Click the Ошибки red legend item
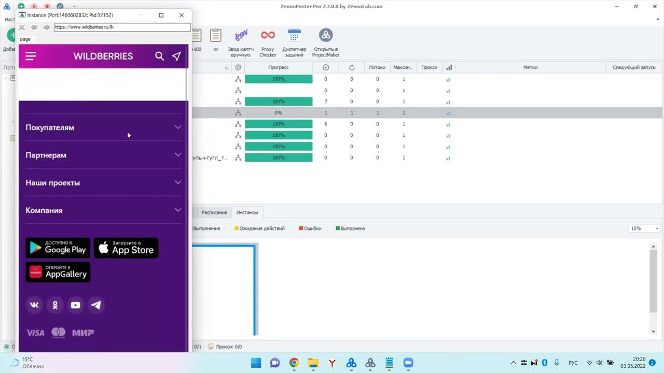Image resolution: width=664 pixels, height=373 pixels. click(310, 228)
